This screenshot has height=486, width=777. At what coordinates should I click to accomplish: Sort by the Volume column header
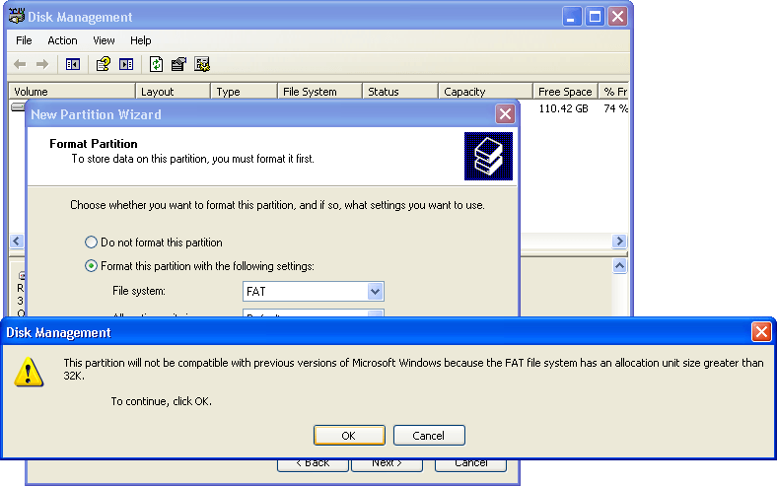coord(72,92)
